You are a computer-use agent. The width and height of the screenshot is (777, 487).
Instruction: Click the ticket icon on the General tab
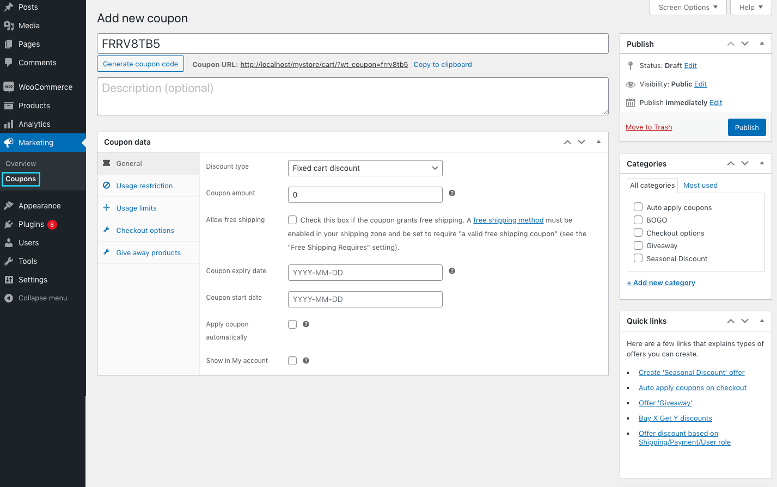[107, 163]
